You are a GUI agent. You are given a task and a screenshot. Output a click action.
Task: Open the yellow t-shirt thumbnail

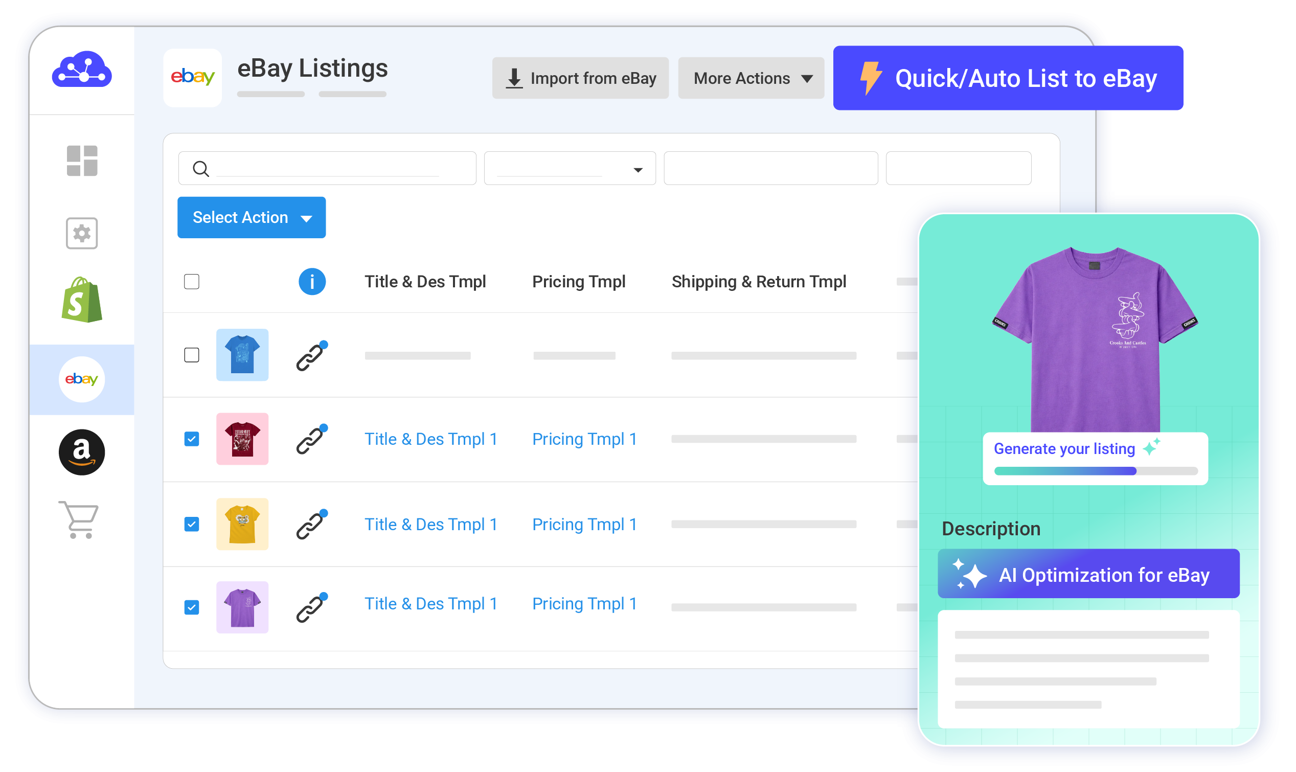click(243, 525)
